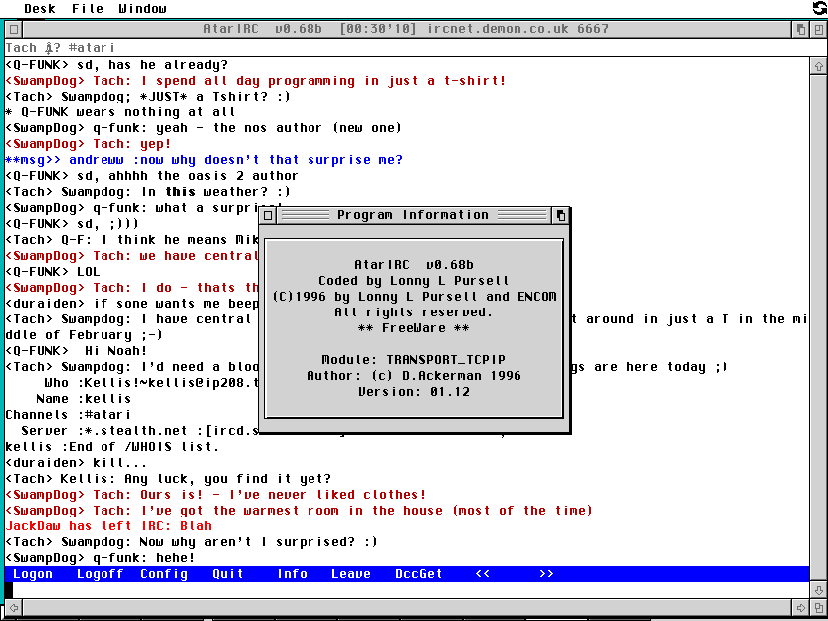
Task: Click 'All rights reserved.' in dialog
Action: point(413,312)
